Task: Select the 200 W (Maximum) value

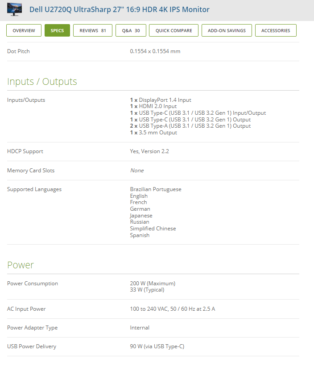Action: 153,284
